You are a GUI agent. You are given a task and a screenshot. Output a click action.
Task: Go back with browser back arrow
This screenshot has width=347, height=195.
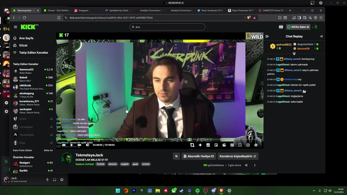[x=14, y=18]
